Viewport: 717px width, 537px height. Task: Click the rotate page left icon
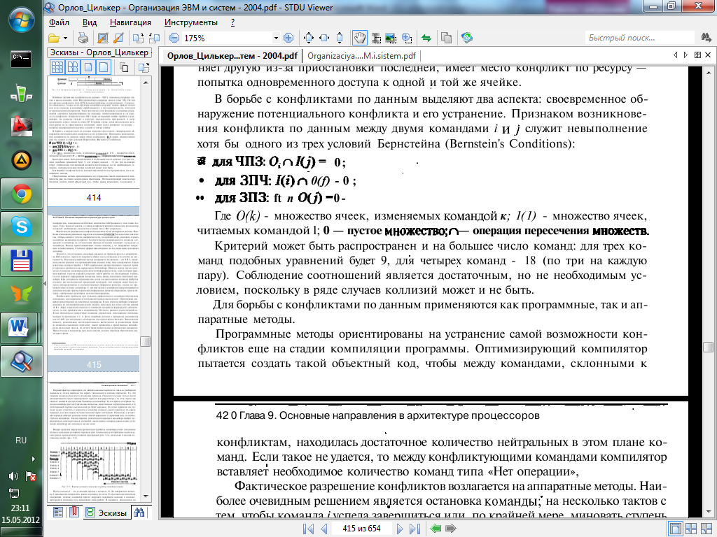tap(137, 38)
